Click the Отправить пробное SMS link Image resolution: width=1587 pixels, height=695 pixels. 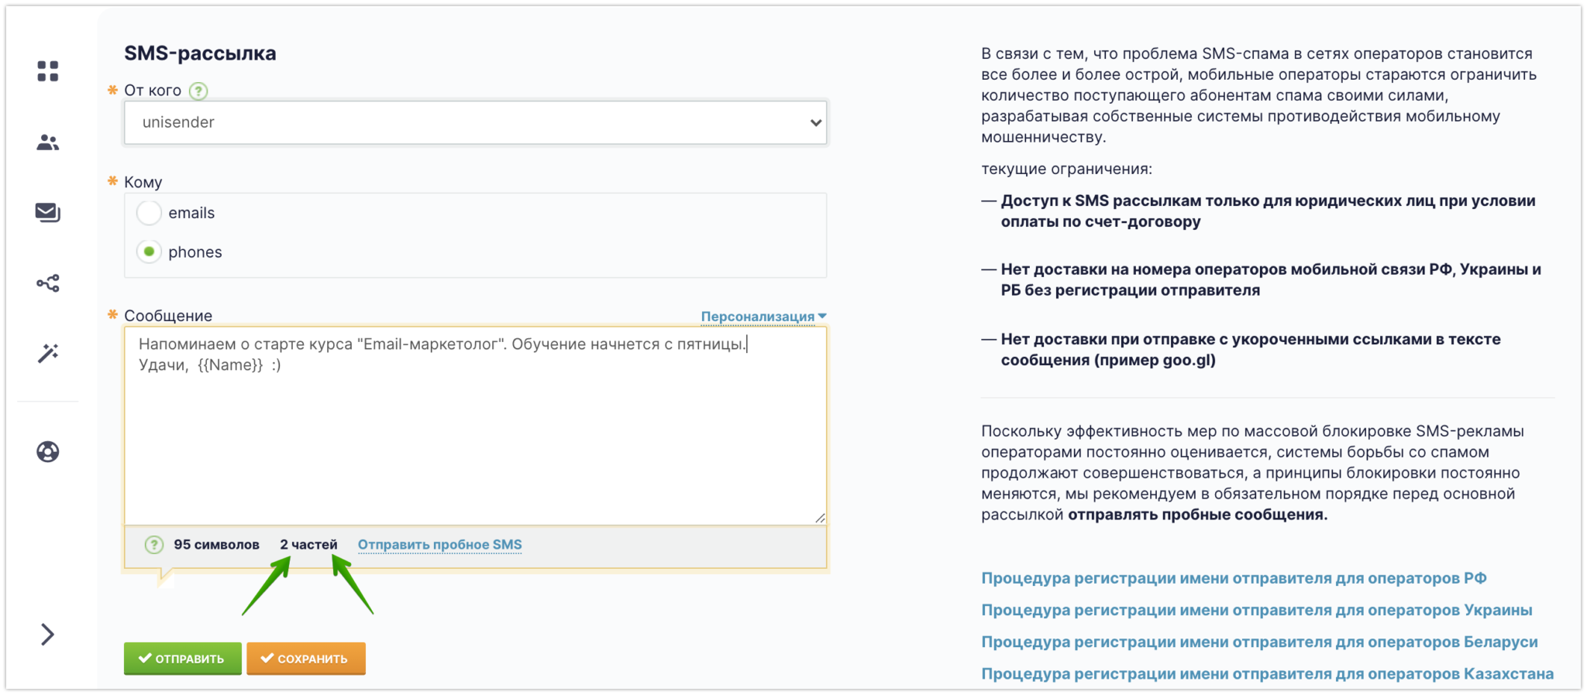coord(439,545)
